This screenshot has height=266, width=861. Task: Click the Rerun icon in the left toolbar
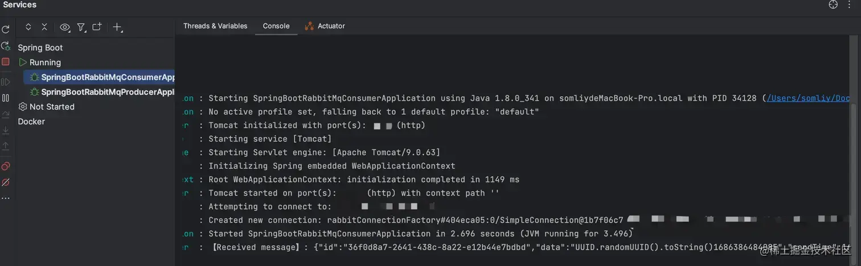pyautogui.click(x=6, y=30)
